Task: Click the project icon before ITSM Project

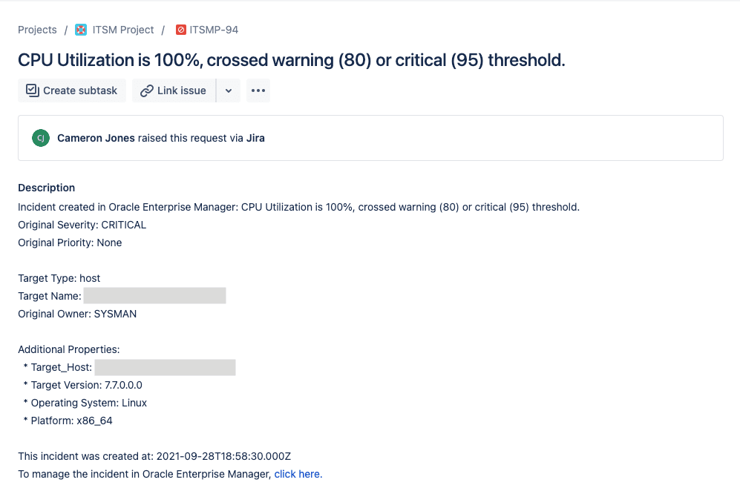Action: click(80, 30)
